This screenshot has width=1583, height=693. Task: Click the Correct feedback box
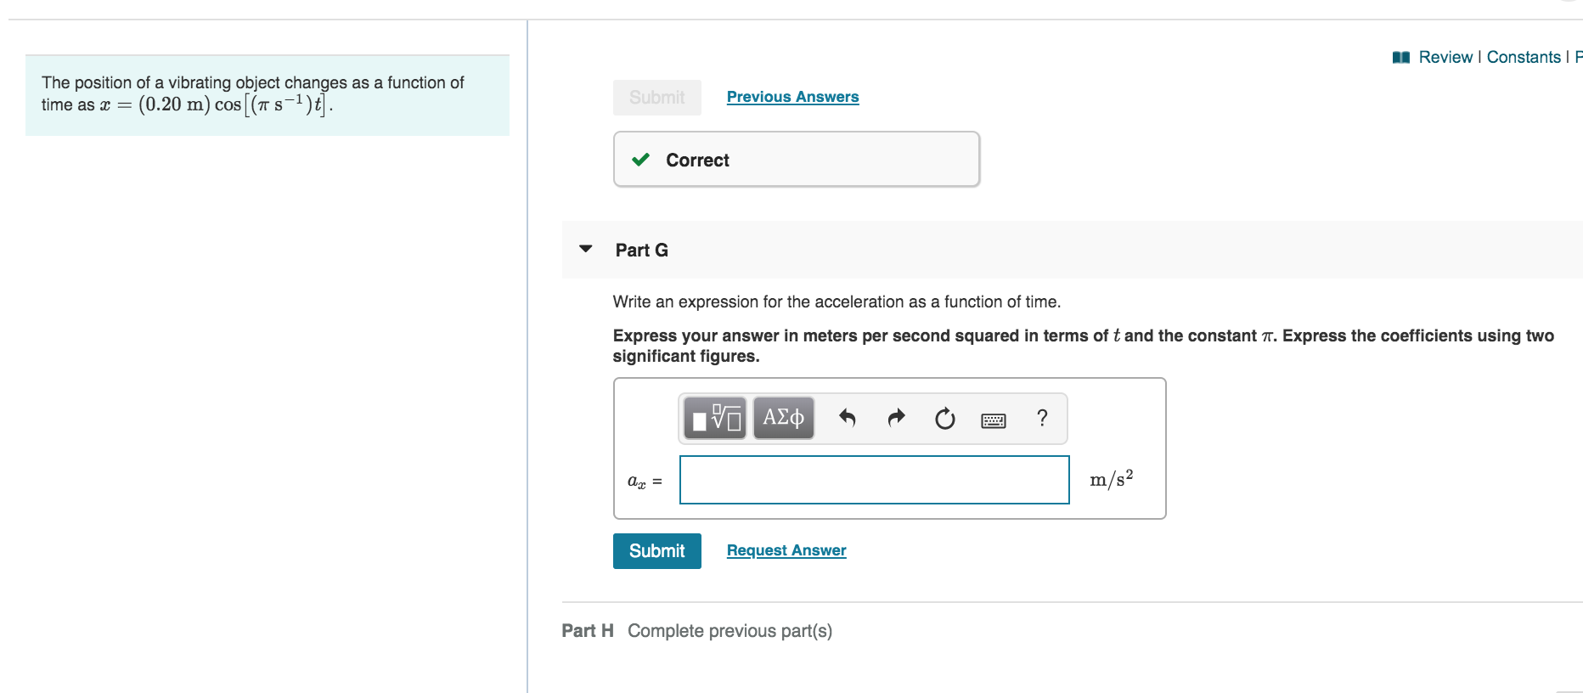(796, 160)
